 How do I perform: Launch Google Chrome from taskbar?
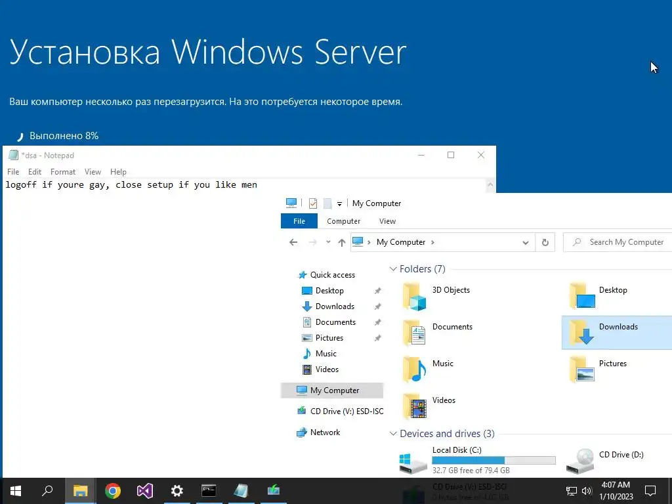pyautogui.click(x=113, y=491)
